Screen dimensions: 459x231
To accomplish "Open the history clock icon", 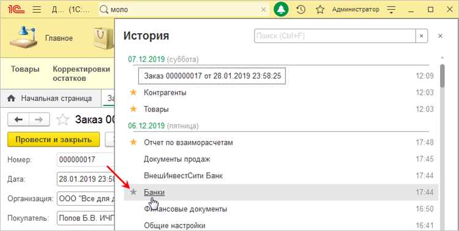I will (x=300, y=10).
